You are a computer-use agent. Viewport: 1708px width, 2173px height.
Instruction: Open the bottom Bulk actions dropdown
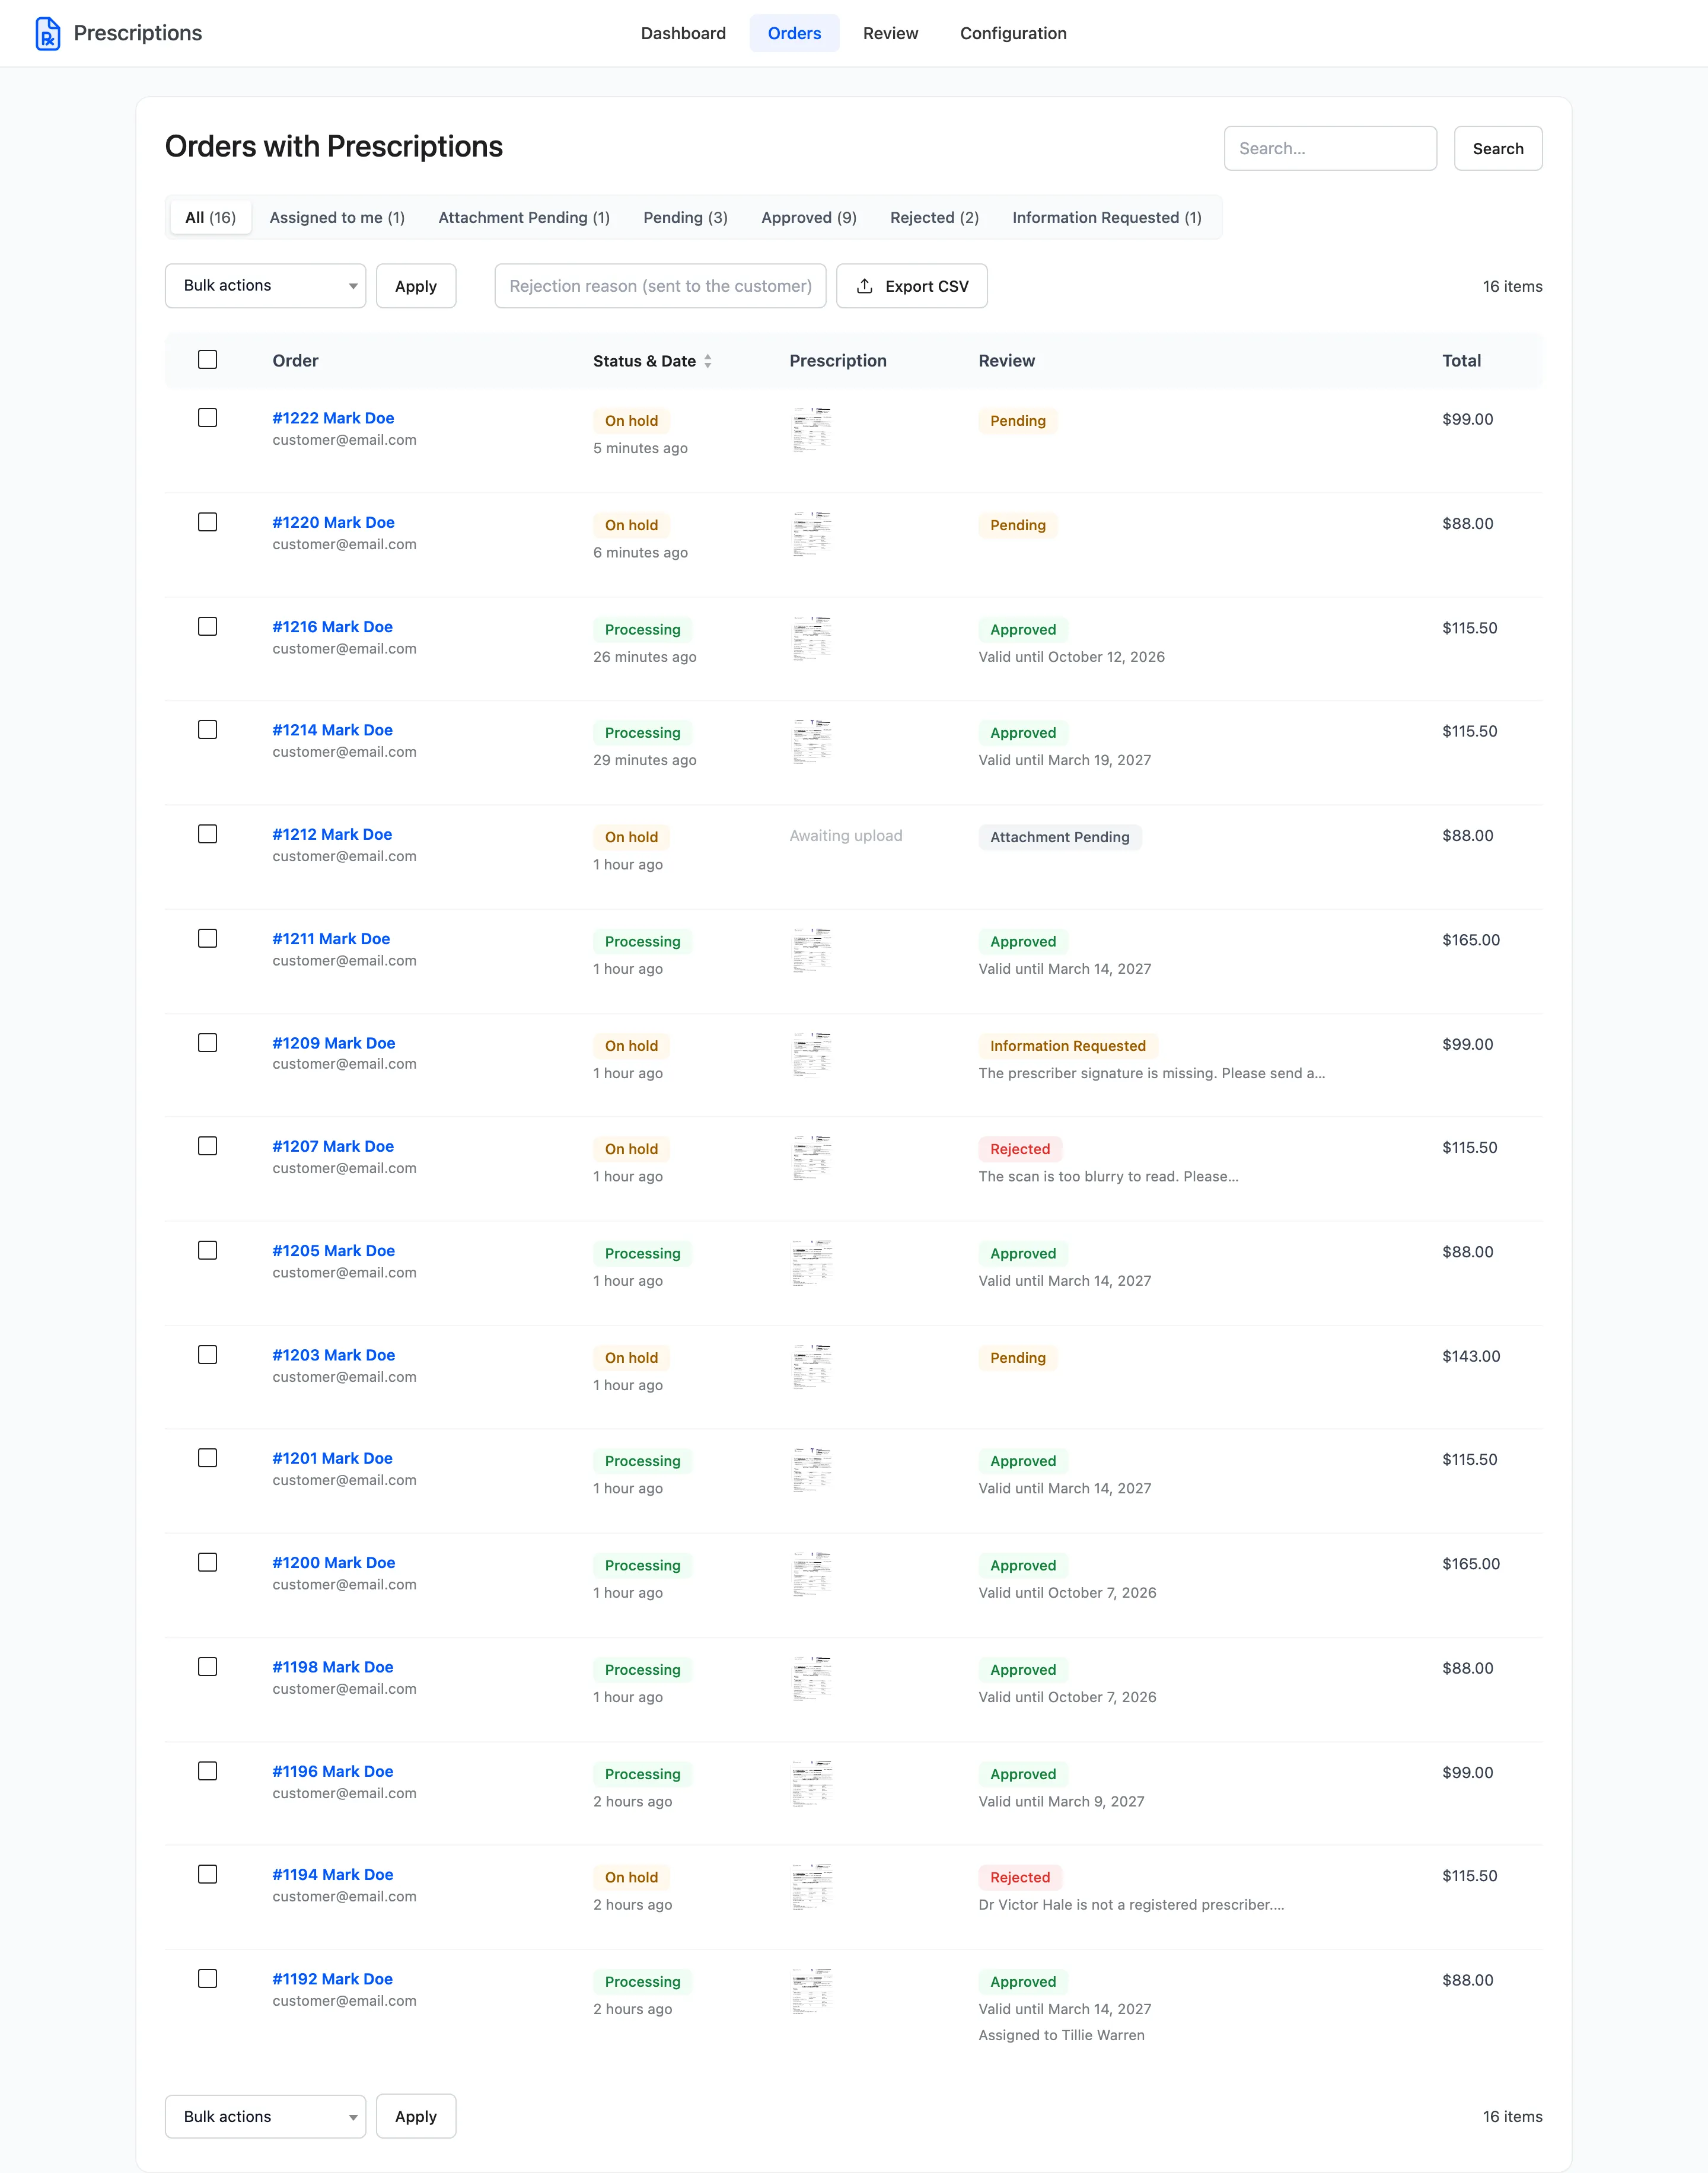click(265, 2116)
